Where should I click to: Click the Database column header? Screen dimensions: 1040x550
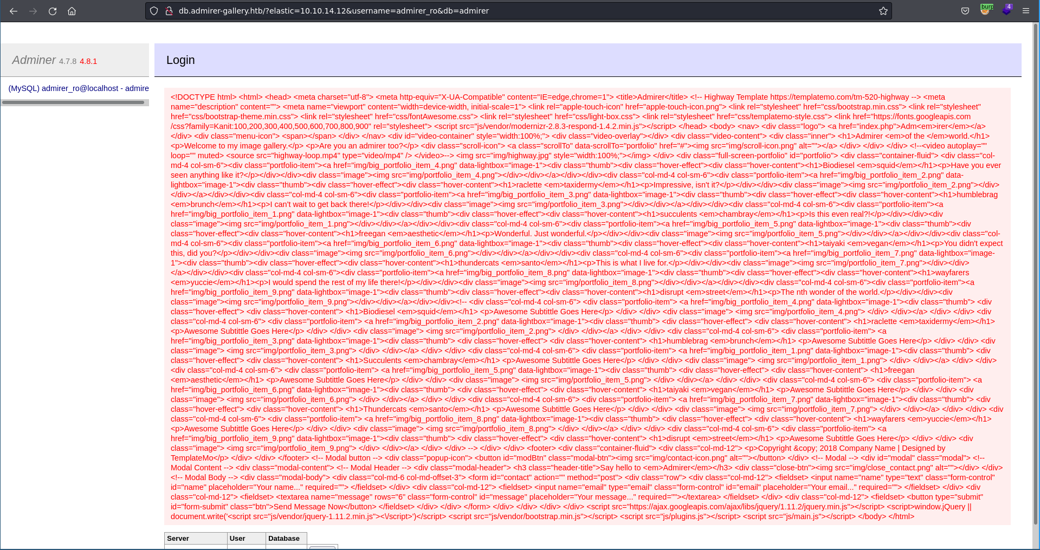(283, 539)
